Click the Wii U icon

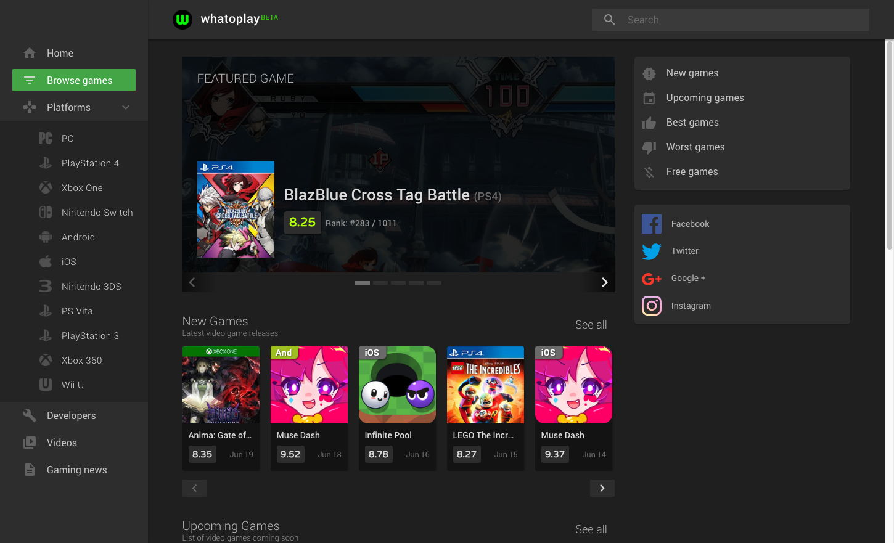click(46, 385)
